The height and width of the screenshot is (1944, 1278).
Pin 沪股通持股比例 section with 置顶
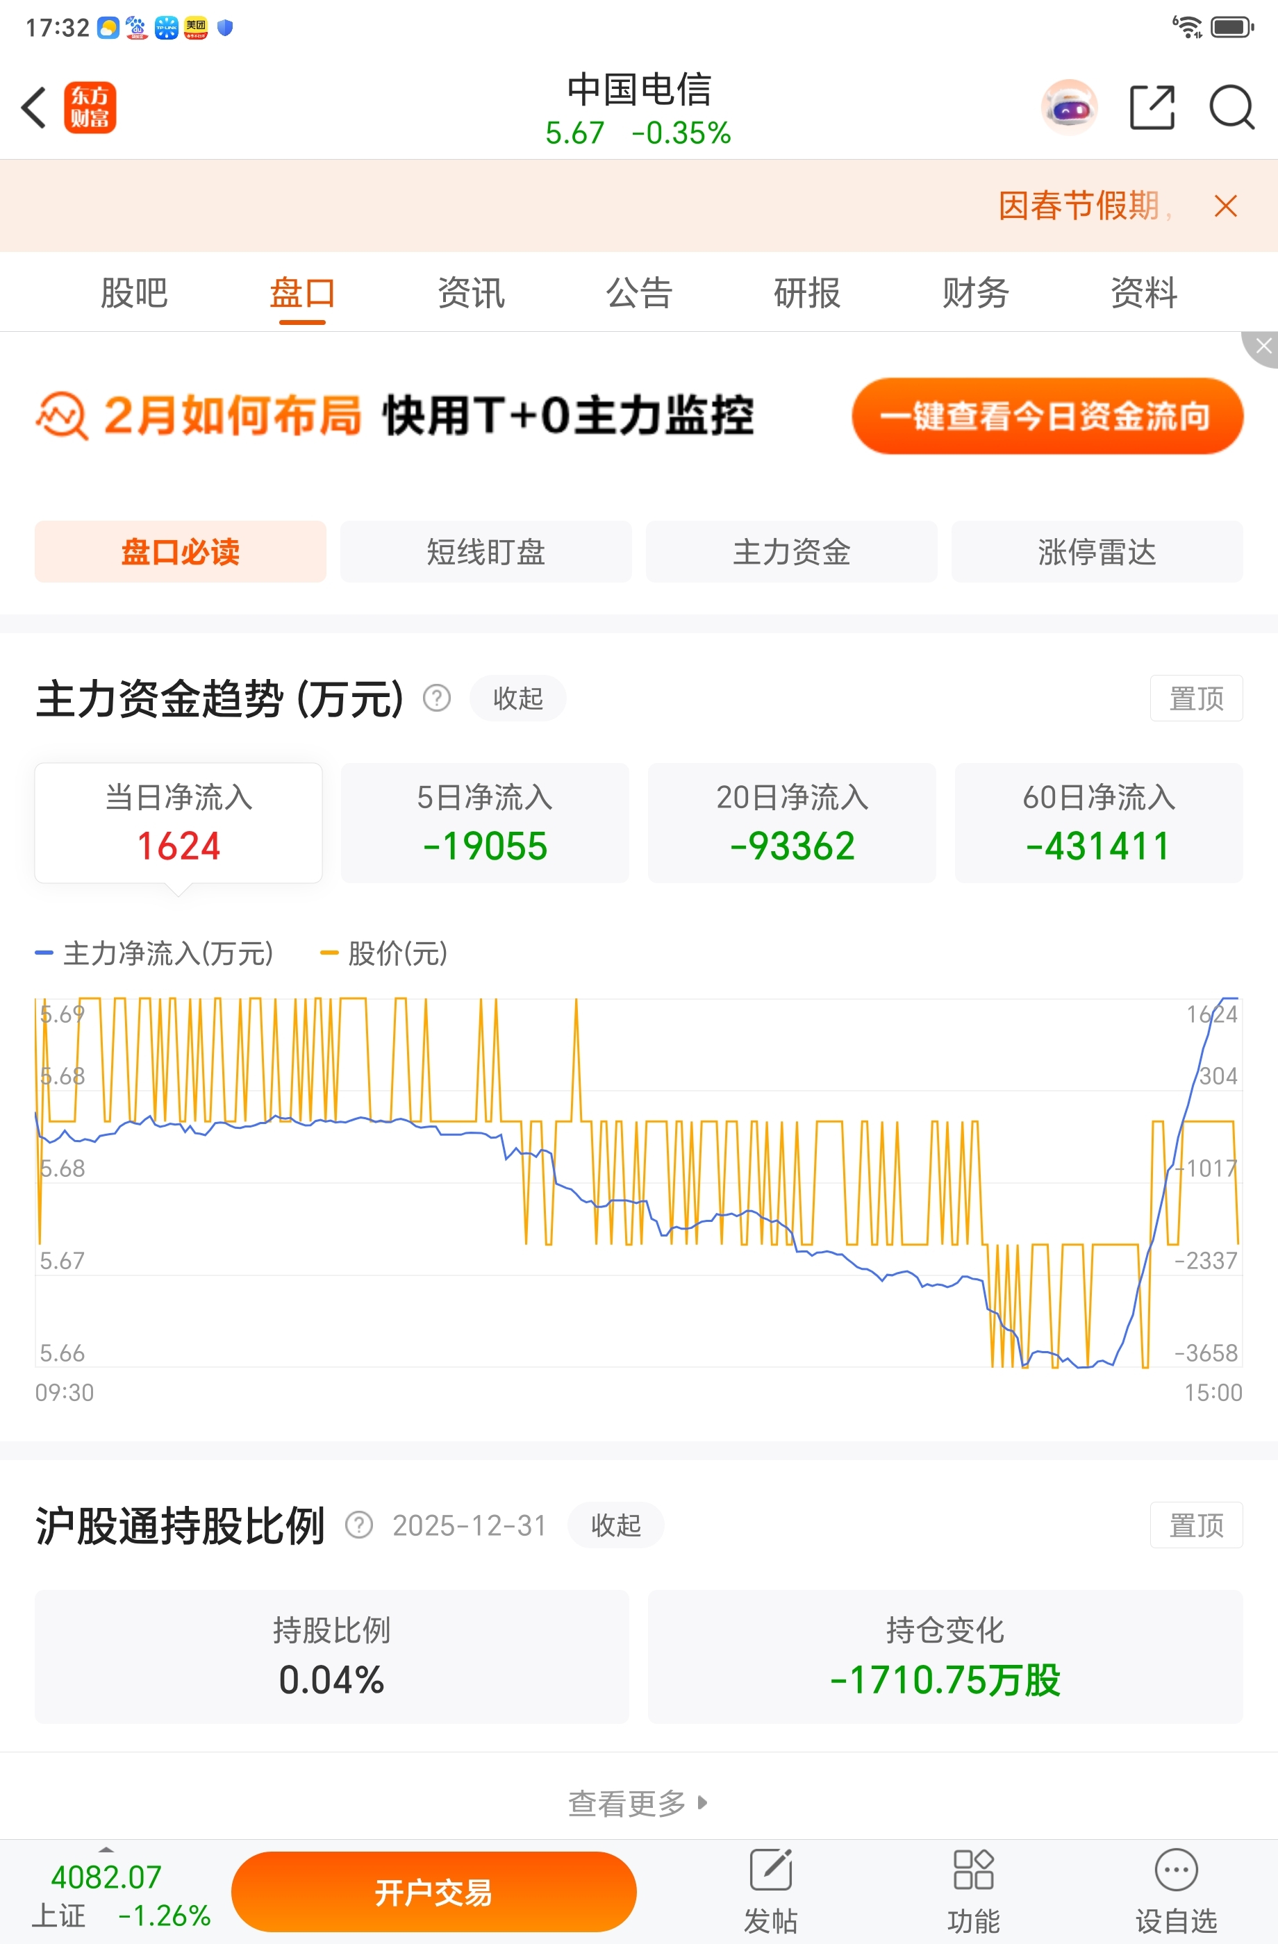(1196, 1525)
